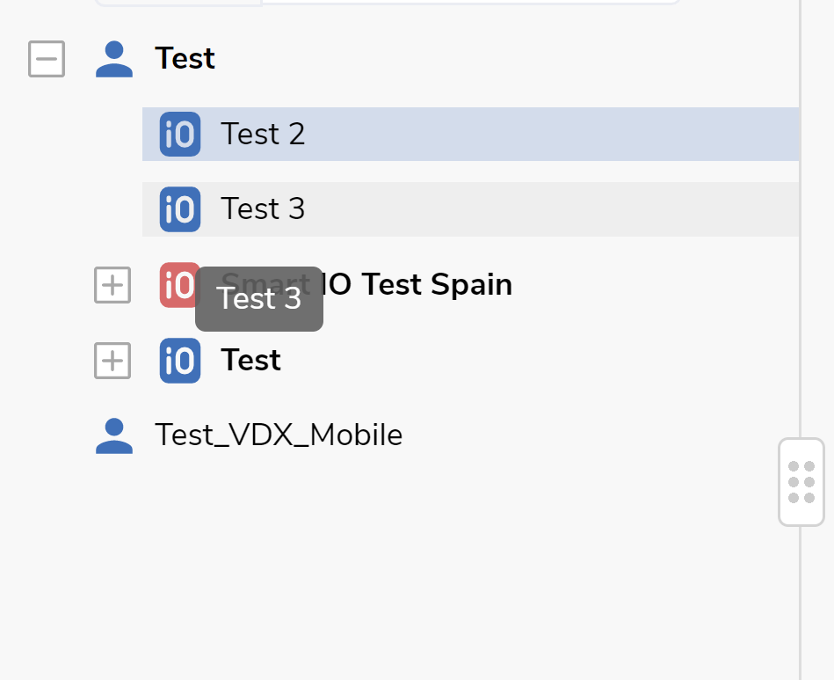Click the search field at the top edge
834x680 pixels.
[470, 3]
